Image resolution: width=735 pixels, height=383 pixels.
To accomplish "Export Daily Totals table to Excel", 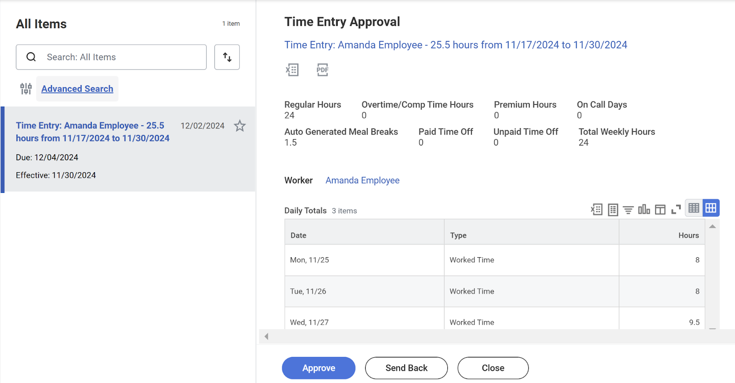I will [596, 209].
